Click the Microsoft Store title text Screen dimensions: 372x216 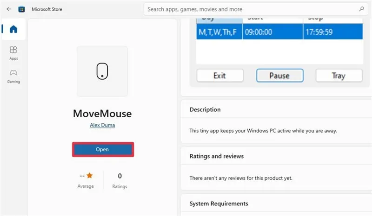coord(47,9)
